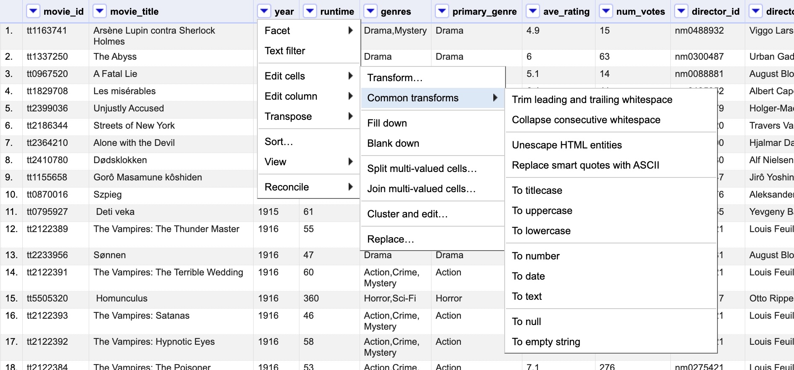This screenshot has width=794, height=370.
Task: Click the cell tt1163741
Action: (47, 31)
